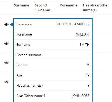The width and height of the screenshot is (112, 102).
Task: Click the Has alias/other name(s) column header
Action: tap(96, 8)
